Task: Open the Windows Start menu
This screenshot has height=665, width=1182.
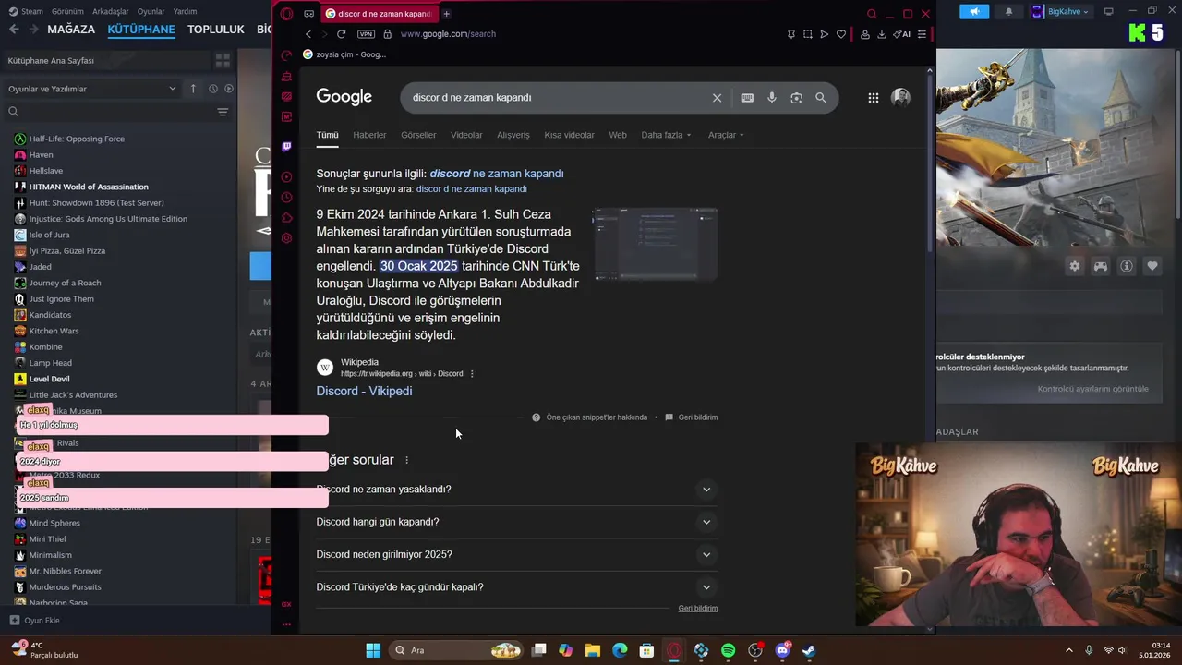Action: (x=373, y=650)
